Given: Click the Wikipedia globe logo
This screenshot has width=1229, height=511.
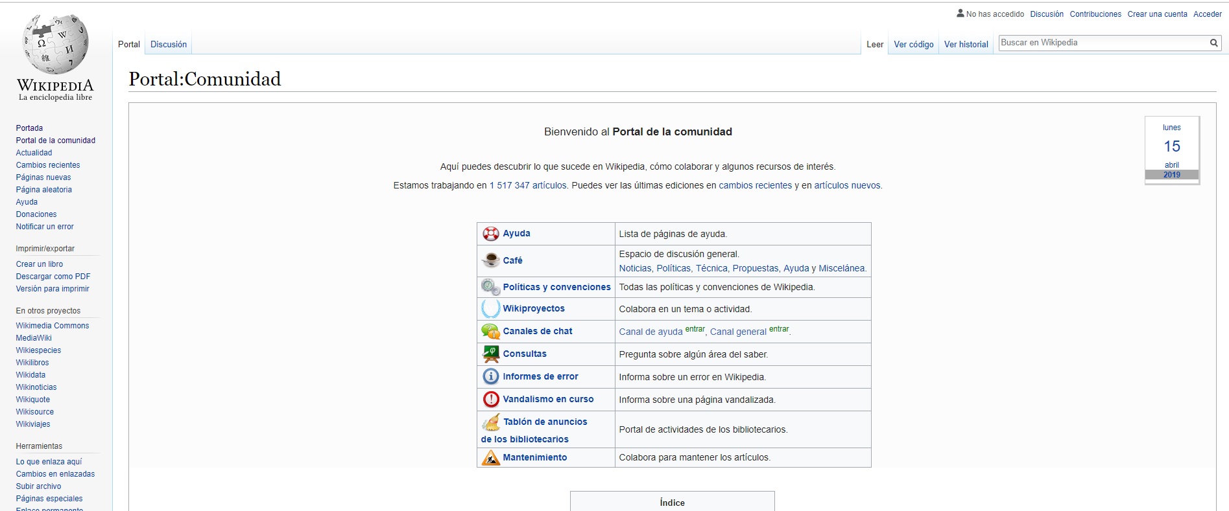Looking at the screenshot, I should coord(56,45).
